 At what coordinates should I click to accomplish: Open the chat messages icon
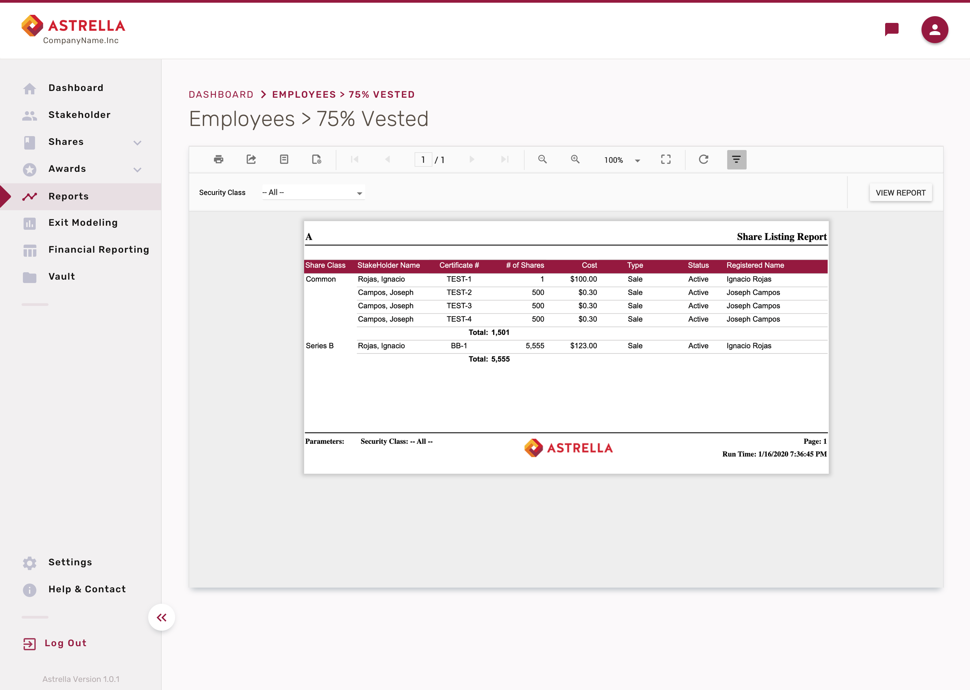(892, 29)
